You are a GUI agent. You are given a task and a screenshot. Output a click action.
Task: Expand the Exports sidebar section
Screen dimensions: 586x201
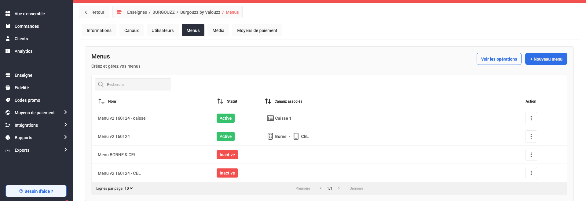coord(65,150)
